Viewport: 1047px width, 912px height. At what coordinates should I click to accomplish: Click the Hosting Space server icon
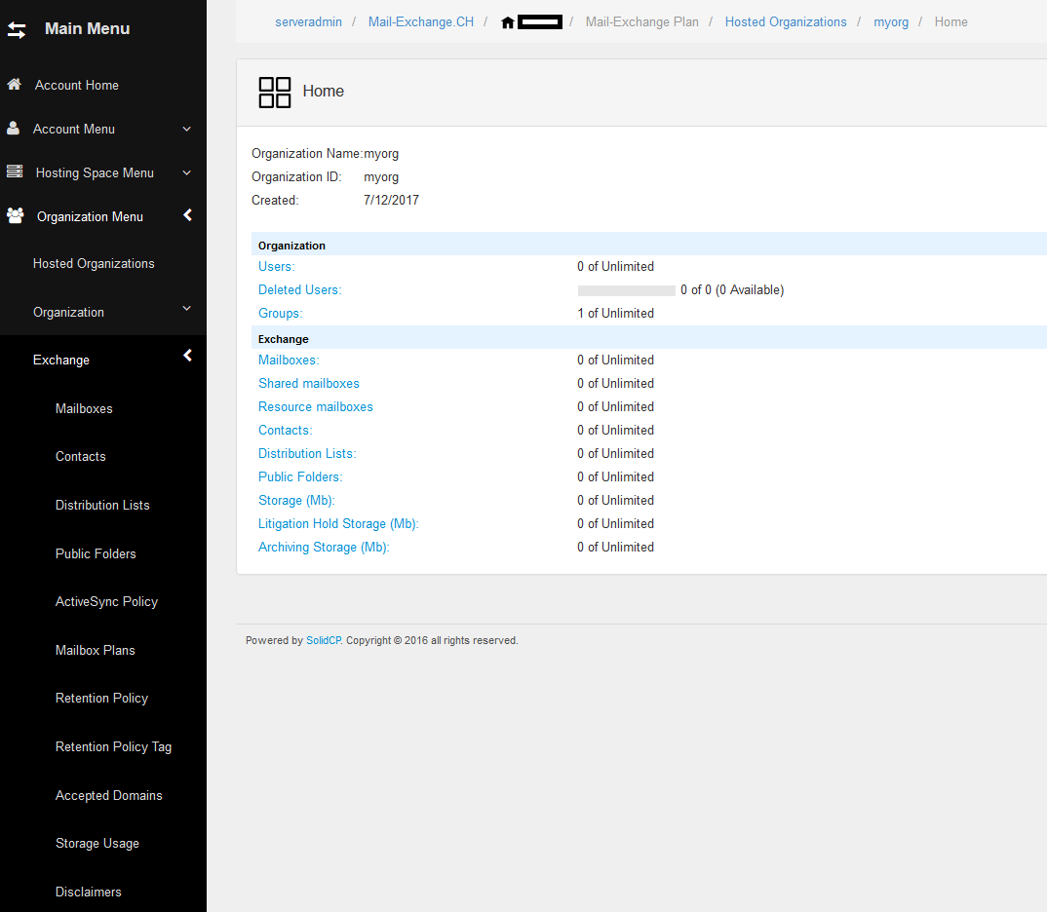[14, 172]
